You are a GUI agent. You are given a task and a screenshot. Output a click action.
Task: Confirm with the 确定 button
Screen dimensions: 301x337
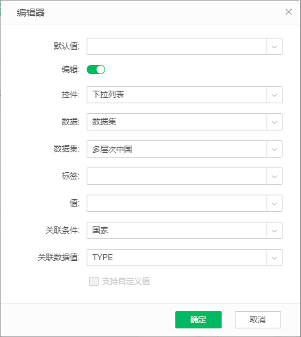point(198,320)
